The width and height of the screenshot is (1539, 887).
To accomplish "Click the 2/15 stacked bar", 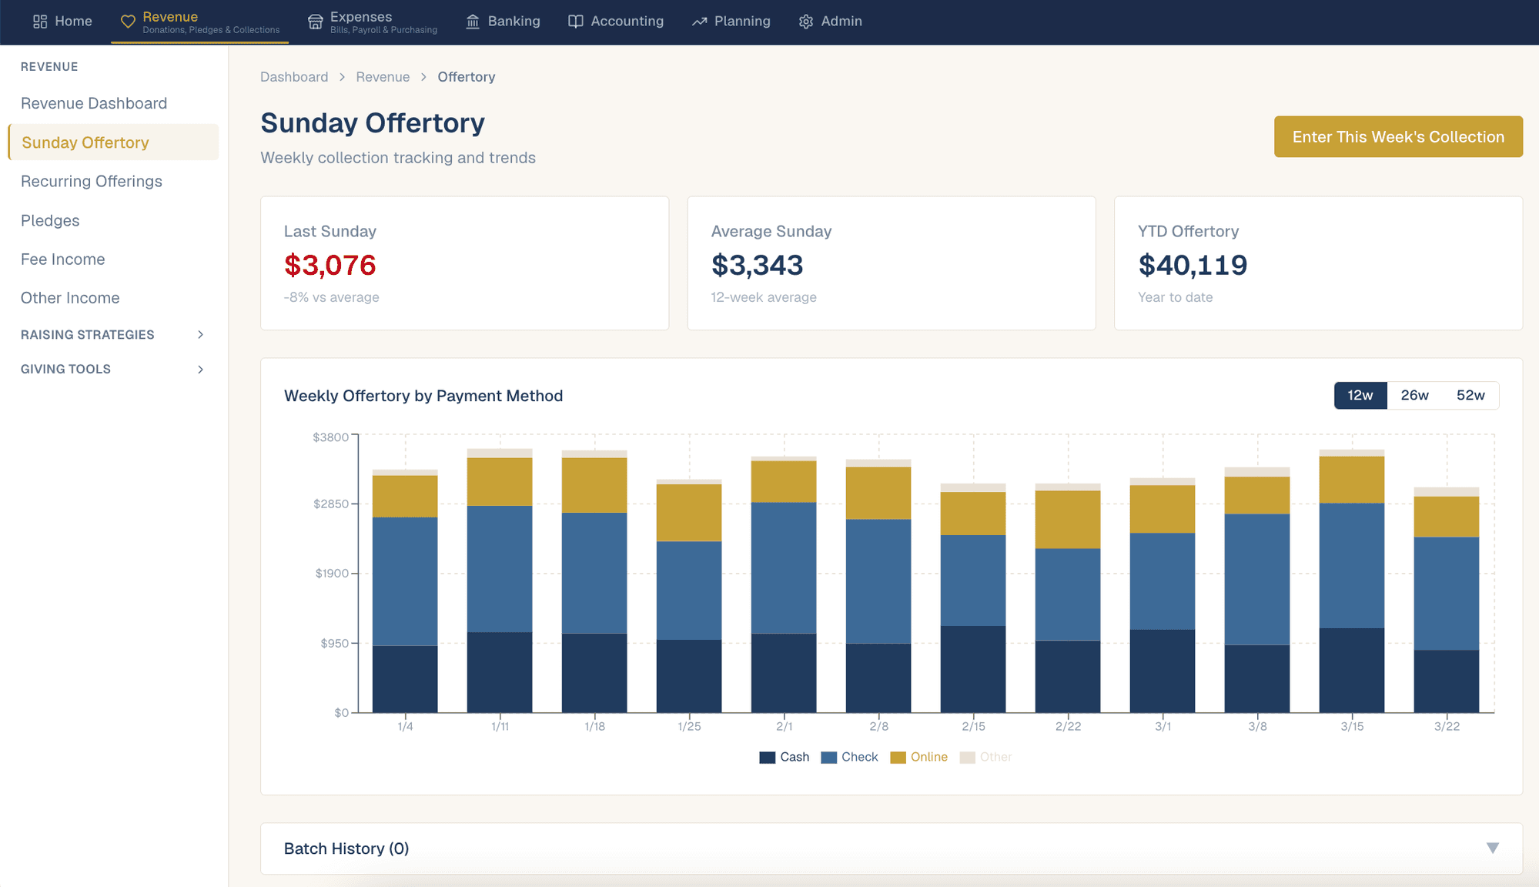I will [973, 598].
